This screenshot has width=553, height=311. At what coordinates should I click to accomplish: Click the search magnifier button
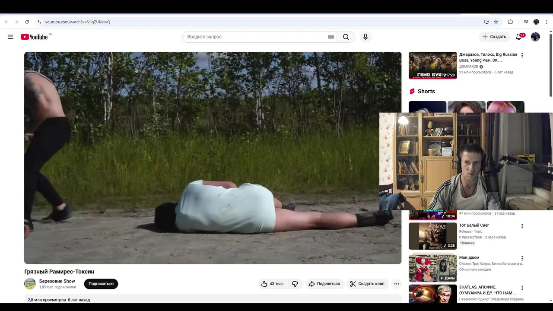(x=346, y=37)
